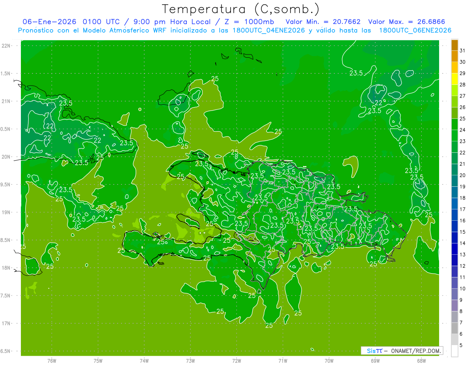This screenshot has height=366, width=473.
Task: Select the date "06-Ene-2026" in the header
Action: (49, 21)
